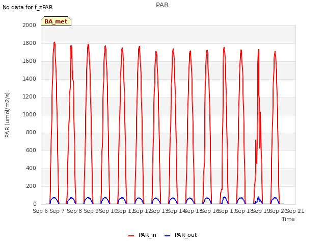
Task: Toggle the PAR_out legend entry
Action: click(180, 235)
